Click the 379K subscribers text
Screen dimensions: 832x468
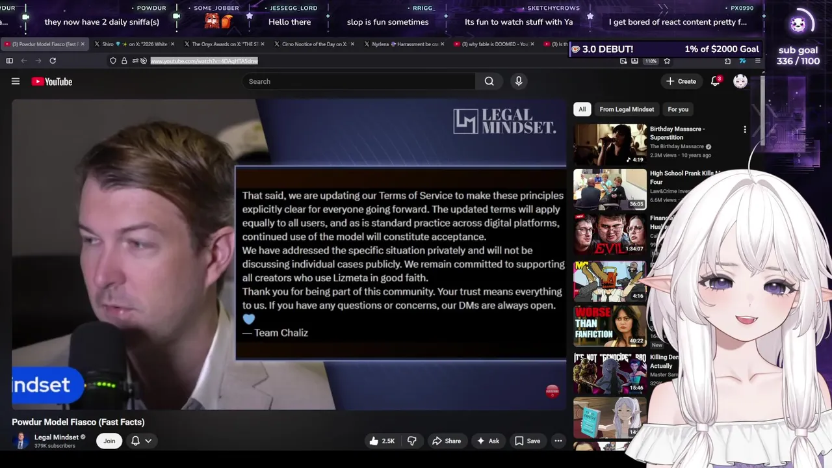tap(55, 446)
